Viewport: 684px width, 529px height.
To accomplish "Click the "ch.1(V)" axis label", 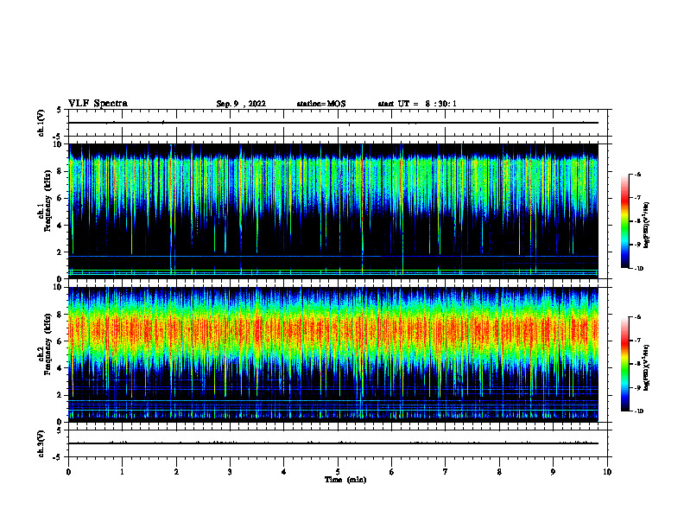I will coord(41,123).
